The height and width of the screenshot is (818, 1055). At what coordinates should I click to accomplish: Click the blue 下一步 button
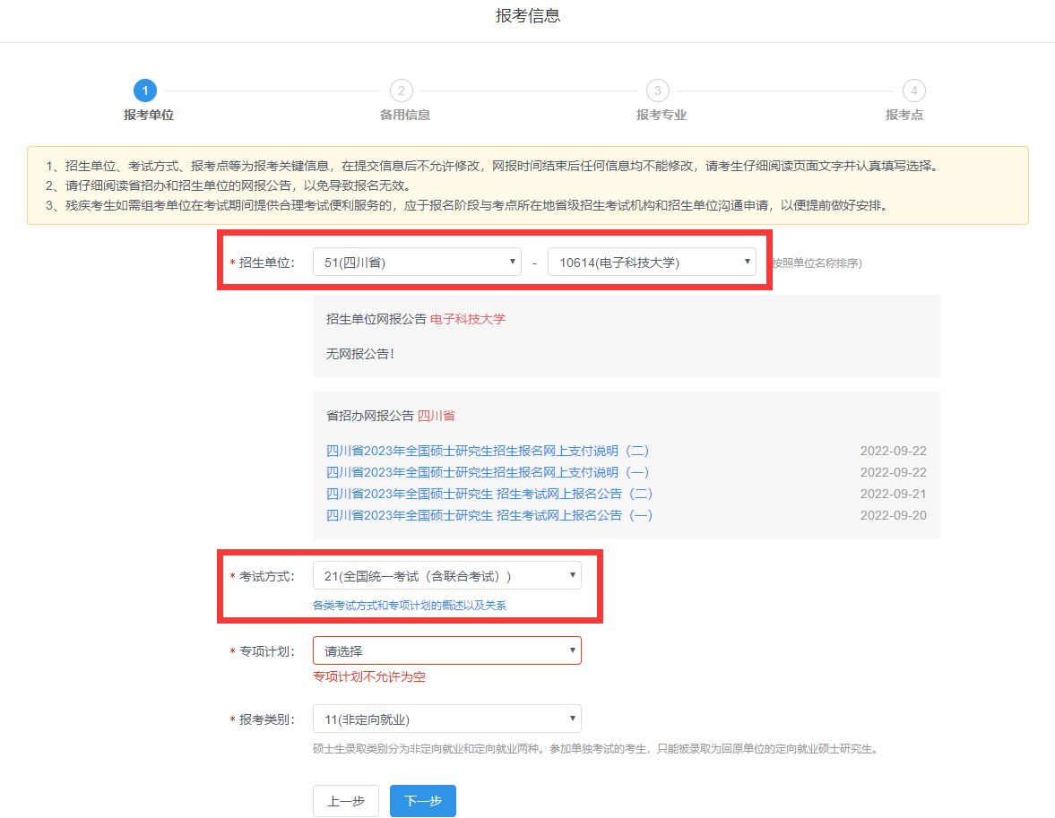423,800
